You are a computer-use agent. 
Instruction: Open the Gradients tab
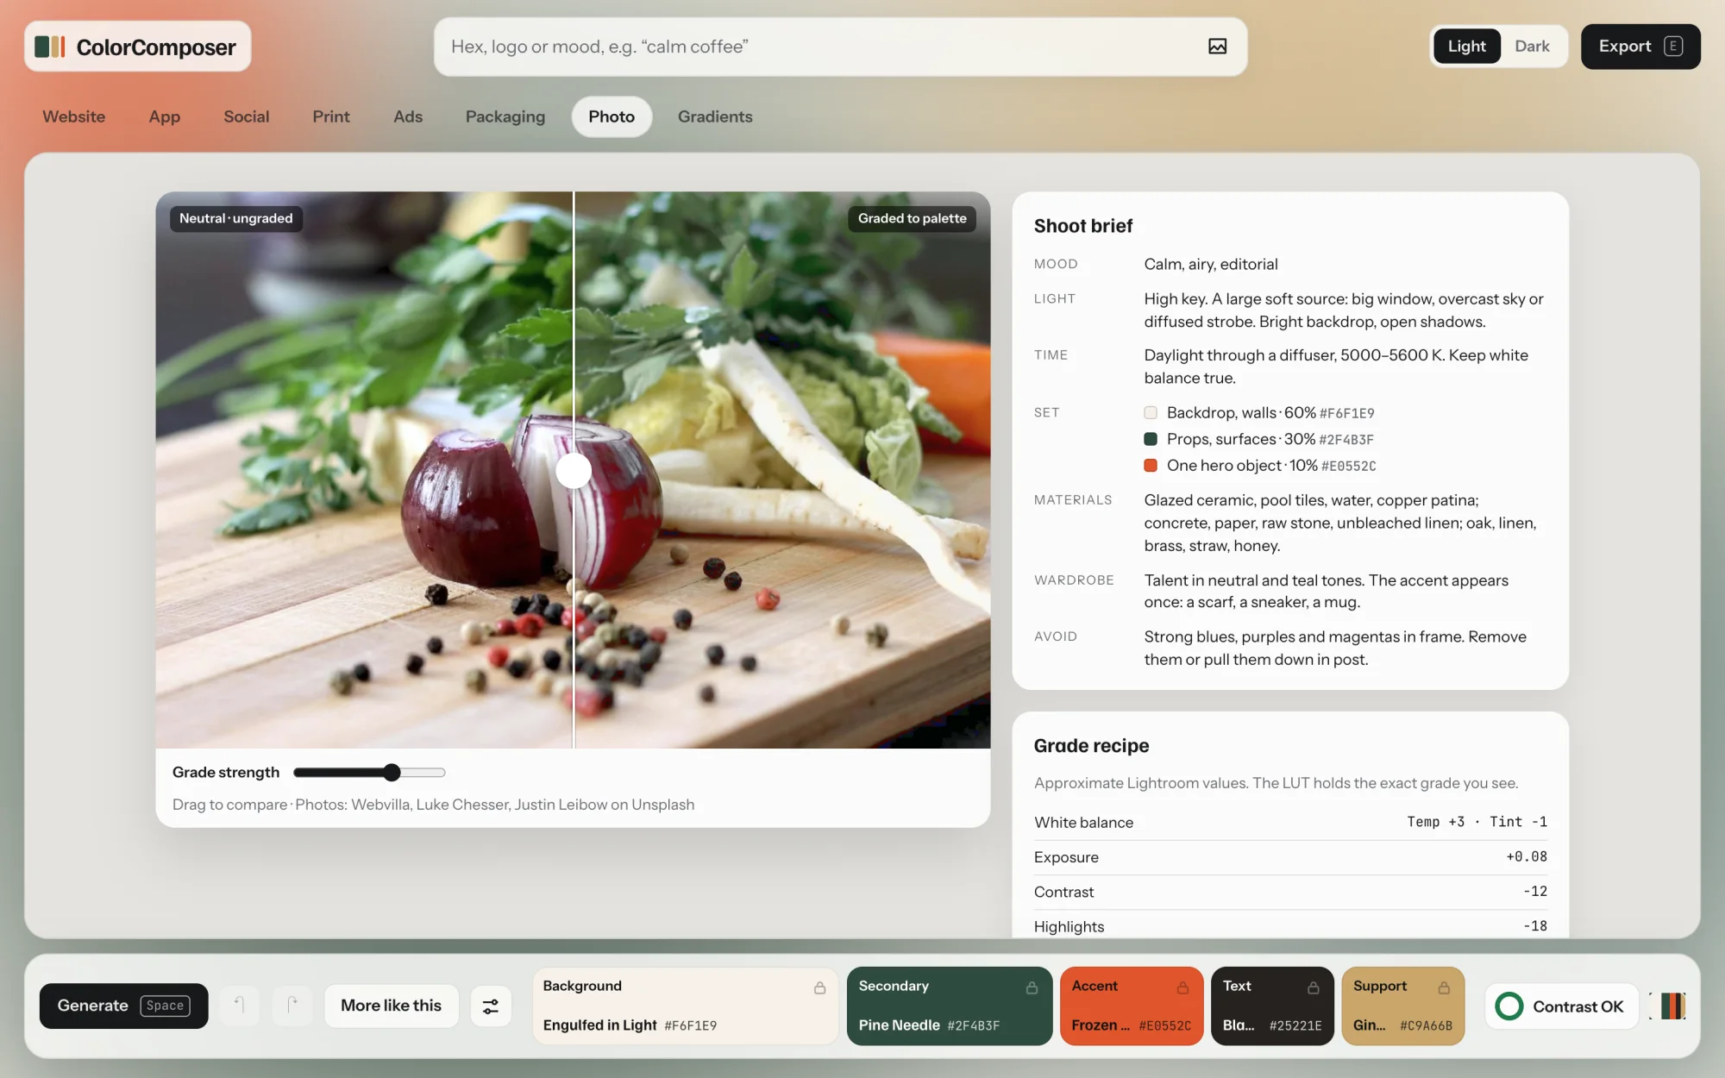715,116
